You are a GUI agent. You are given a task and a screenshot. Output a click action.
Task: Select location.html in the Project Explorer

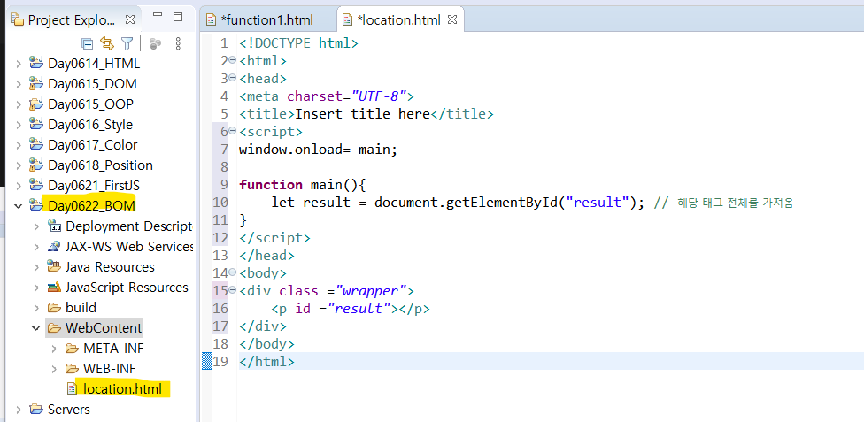(x=123, y=389)
